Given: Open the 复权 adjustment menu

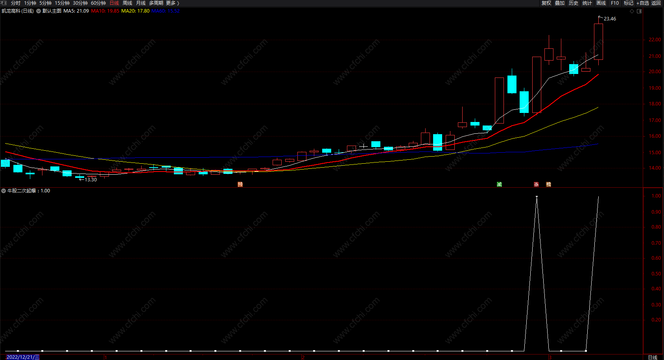Looking at the screenshot, I should coord(546,3).
